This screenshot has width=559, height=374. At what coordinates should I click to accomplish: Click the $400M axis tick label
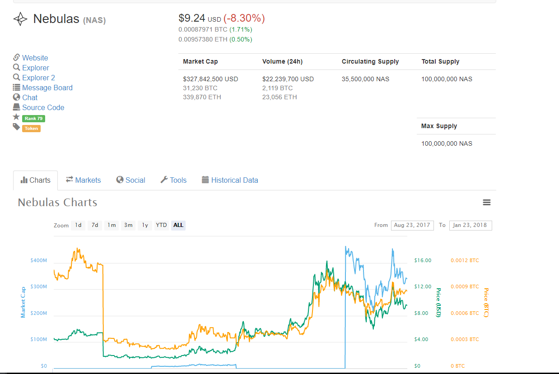(39, 260)
